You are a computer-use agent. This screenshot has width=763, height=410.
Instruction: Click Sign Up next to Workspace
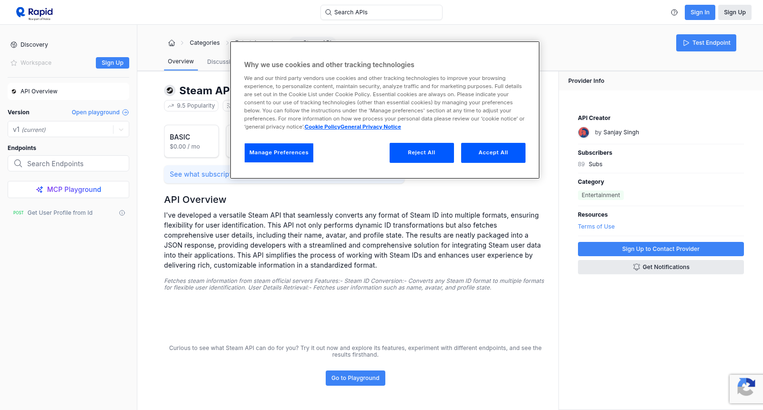pyautogui.click(x=113, y=63)
